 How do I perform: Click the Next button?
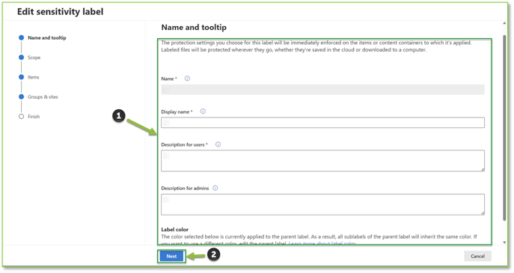click(x=171, y=257)
